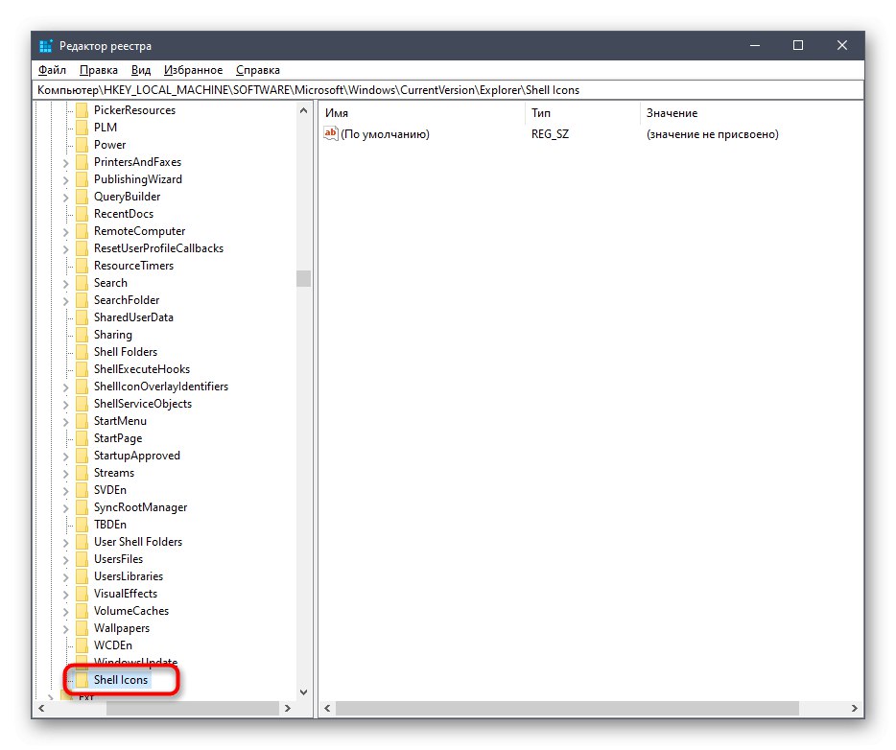
Task: Expand the StartMenu key
Action: (65, 422)
